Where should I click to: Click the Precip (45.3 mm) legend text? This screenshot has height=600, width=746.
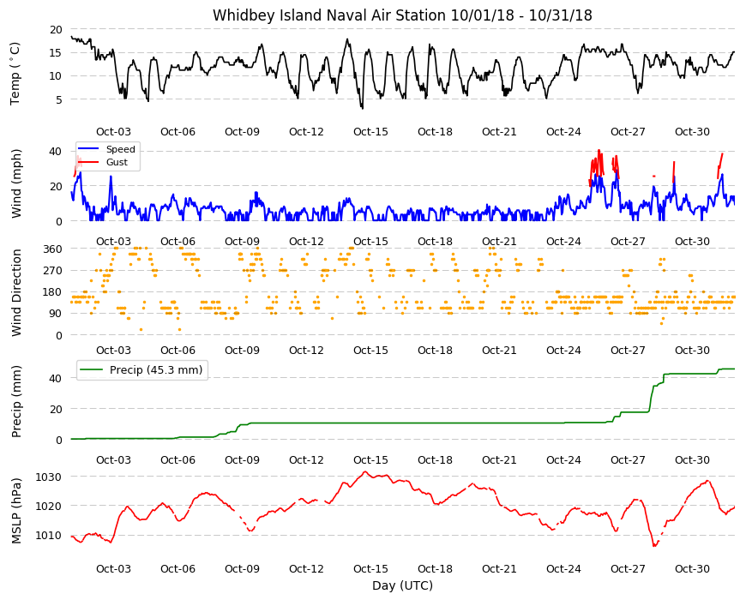(x=156, y=370)
